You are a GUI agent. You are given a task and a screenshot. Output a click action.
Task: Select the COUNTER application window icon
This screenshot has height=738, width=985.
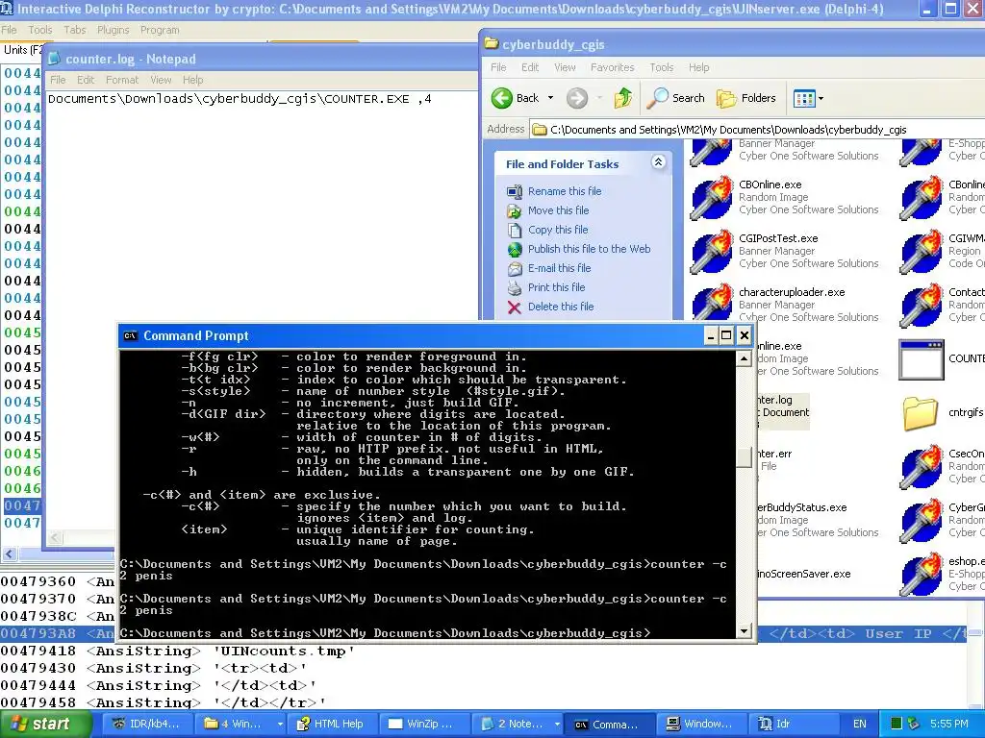coord(921,359)
